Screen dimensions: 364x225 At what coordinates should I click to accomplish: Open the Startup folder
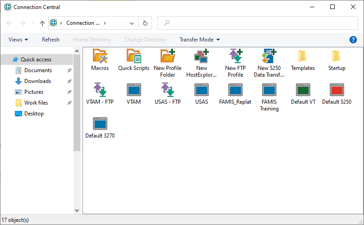tap(337, 56)
